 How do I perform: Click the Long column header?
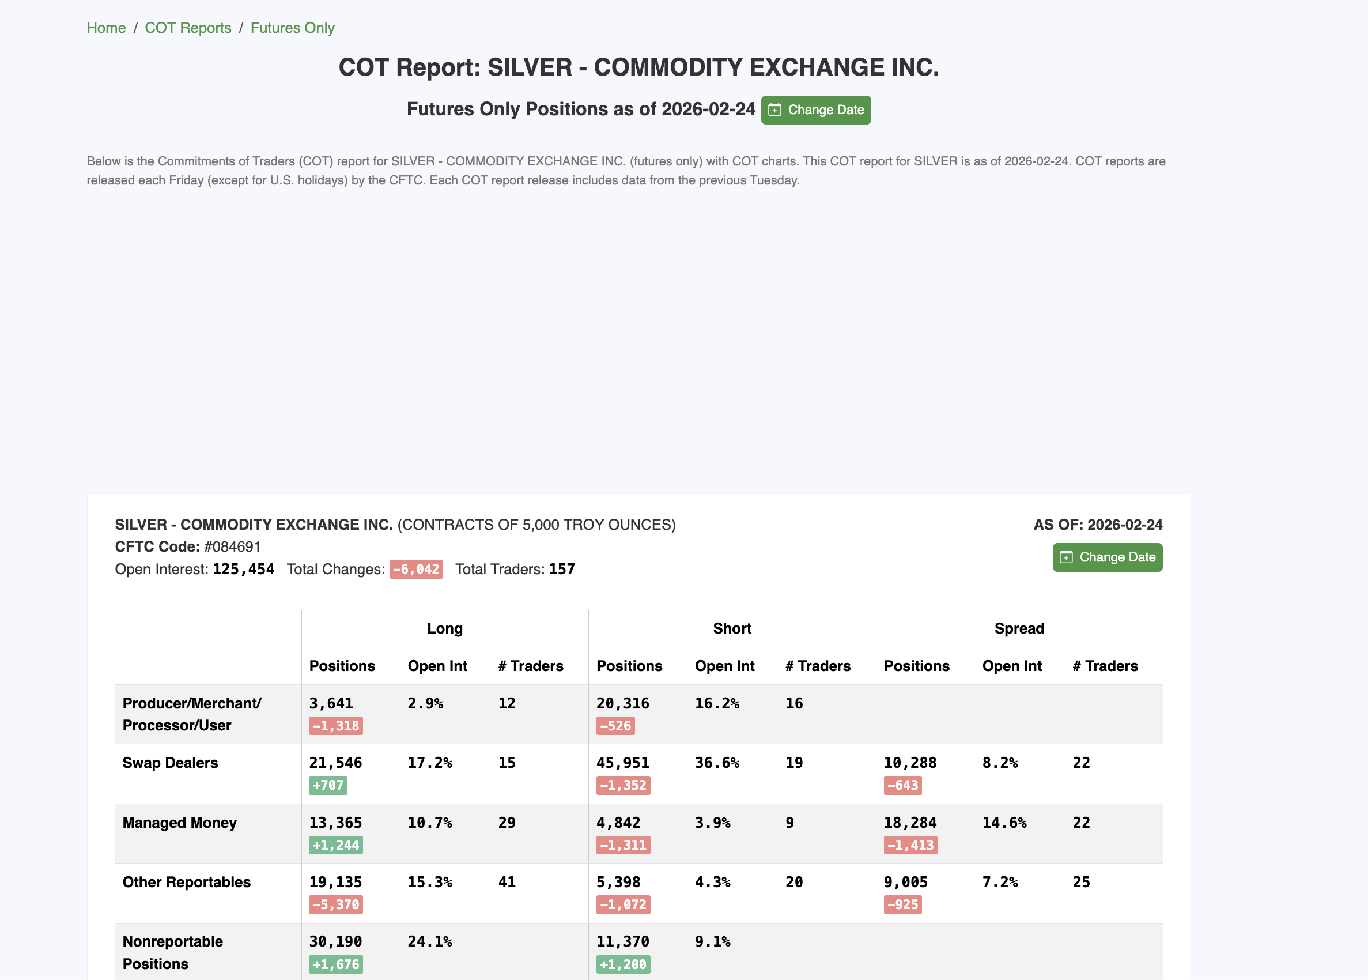(x=444, y=628)
